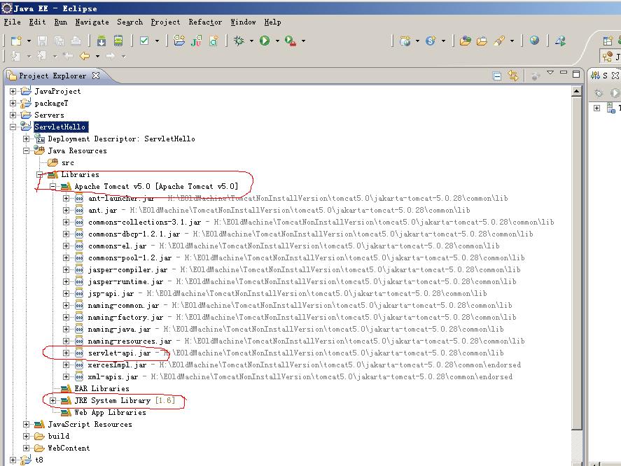Collapse the ServletHello project node
621x466 pixels.
click(x=13, y=127)
